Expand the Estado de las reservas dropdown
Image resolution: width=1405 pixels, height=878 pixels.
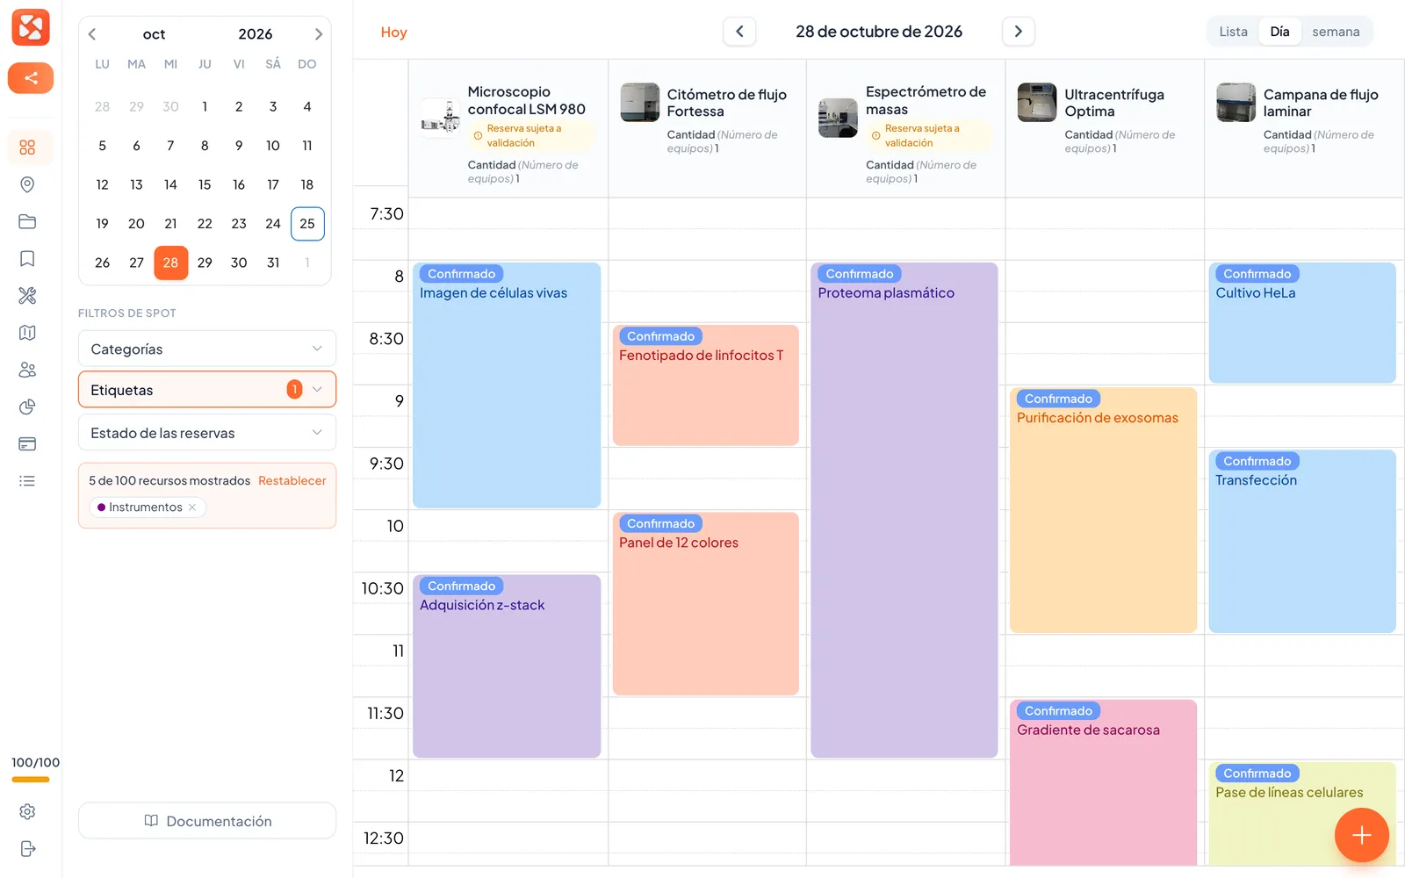pyautogui.click(x=207, y=433)
